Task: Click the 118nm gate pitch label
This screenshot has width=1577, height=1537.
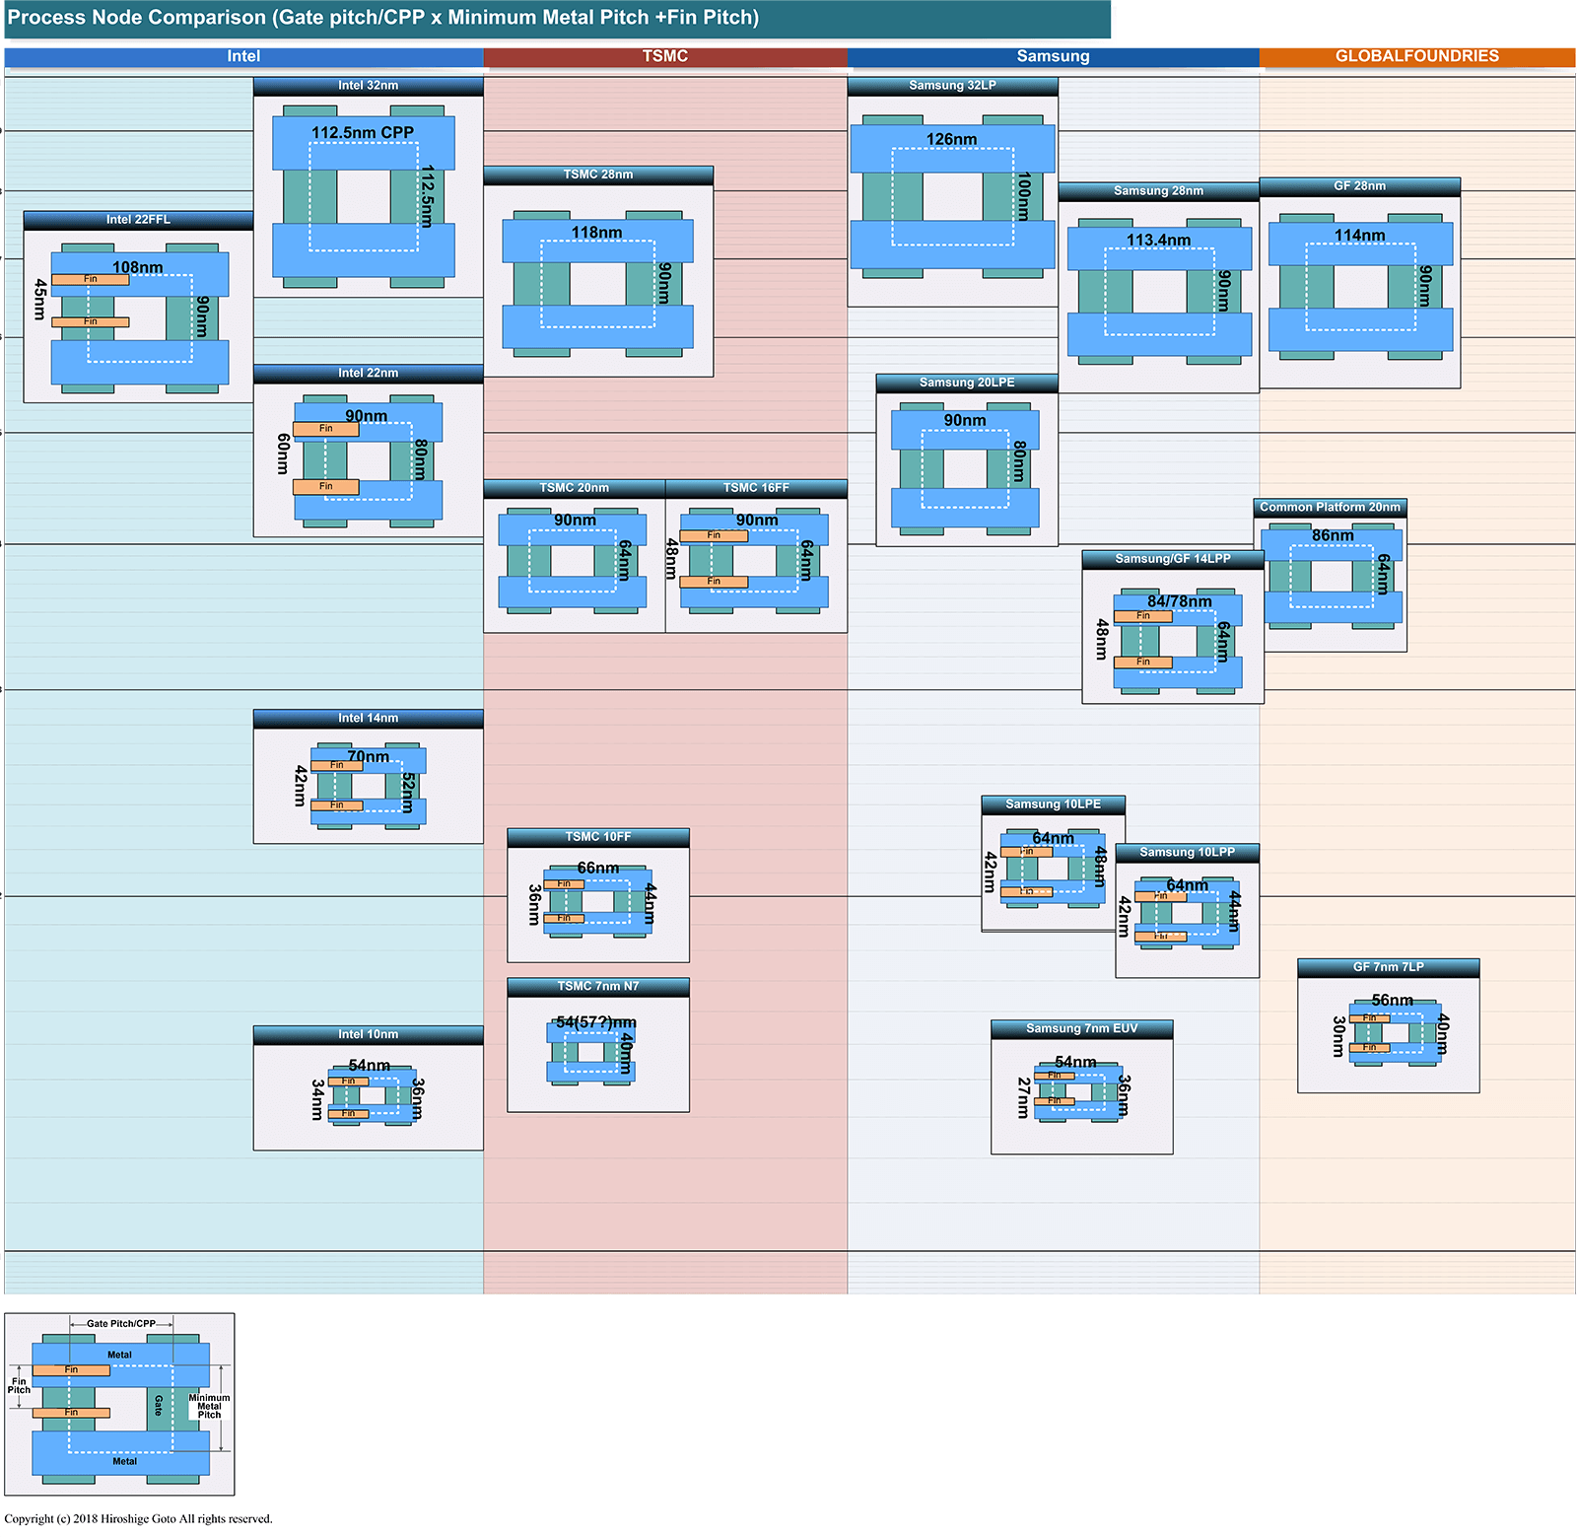Action: (596, 234)
